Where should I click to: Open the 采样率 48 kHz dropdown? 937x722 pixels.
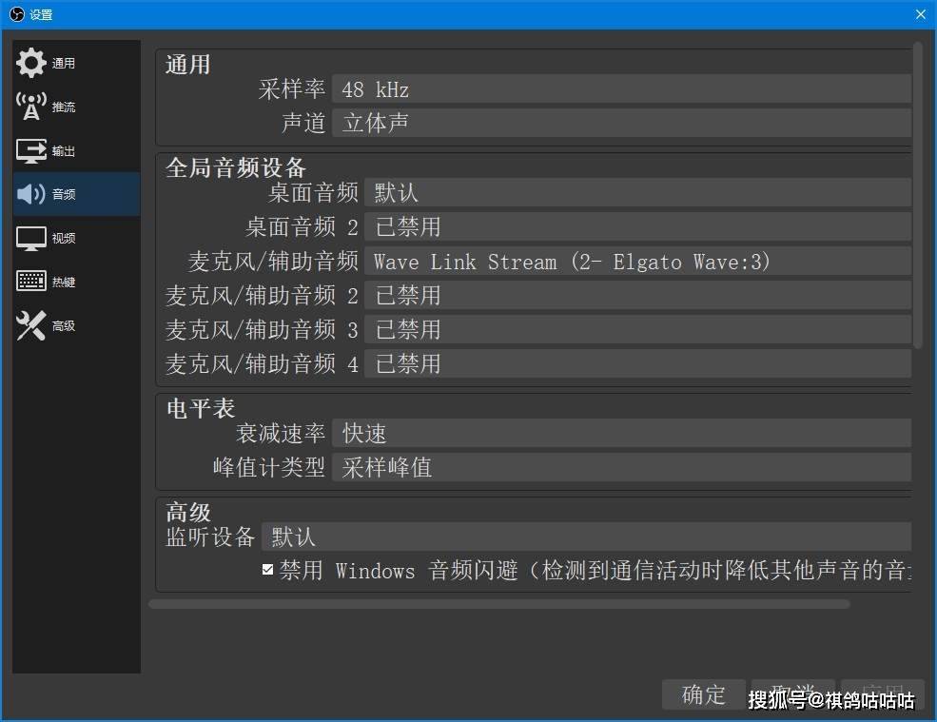(621, 89)
